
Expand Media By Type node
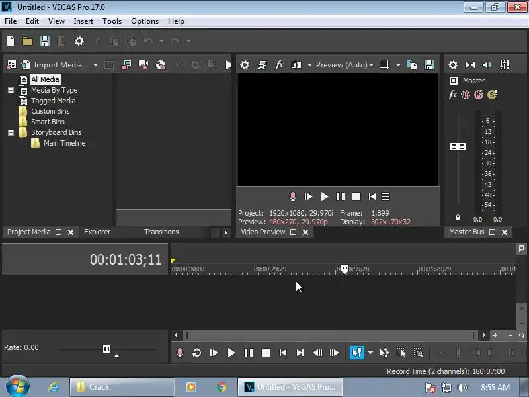click(x=11, y=90)
